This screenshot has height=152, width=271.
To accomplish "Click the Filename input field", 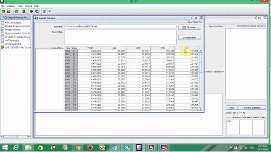I will 120,26.
